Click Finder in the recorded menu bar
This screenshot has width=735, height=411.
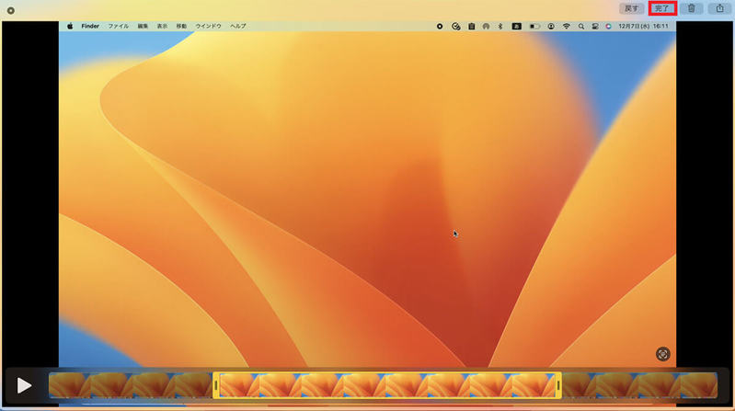click(90, 27)
